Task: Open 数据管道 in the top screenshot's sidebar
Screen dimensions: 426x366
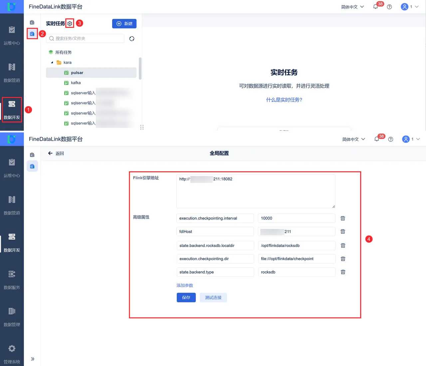Action: click(12, 72)
